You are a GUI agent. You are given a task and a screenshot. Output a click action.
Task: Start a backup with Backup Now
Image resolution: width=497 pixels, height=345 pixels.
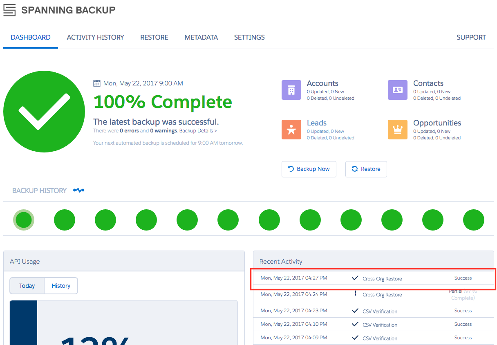click(x=309, y=169)
